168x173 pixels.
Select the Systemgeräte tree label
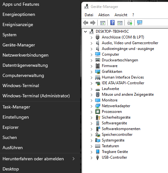coord(113,140)
